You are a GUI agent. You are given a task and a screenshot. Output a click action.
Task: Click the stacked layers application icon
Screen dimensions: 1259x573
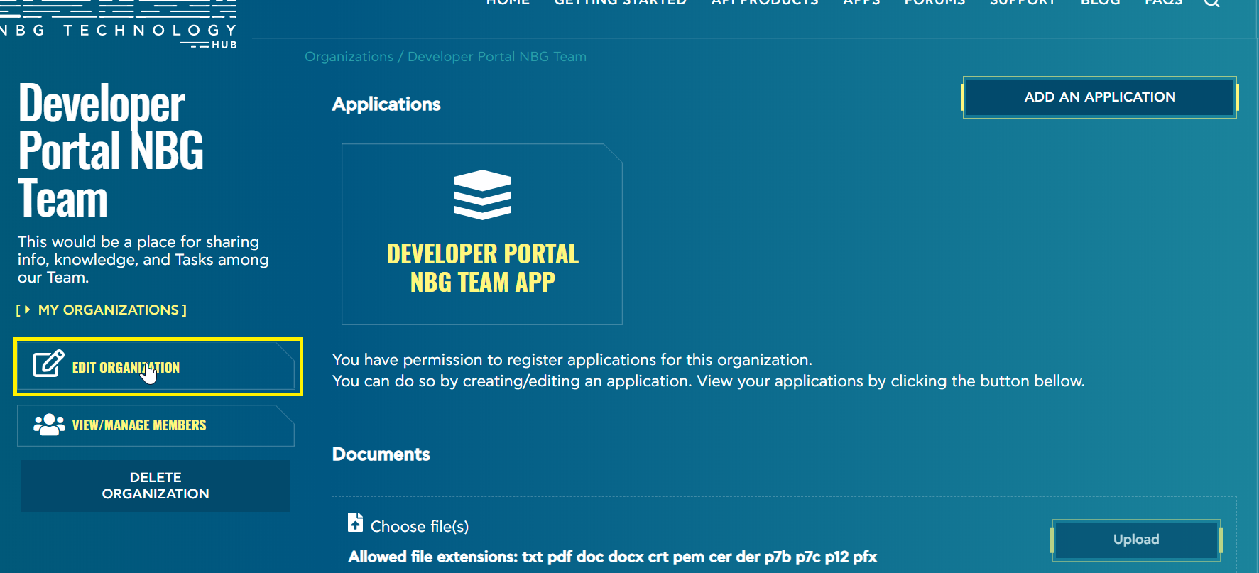pos(482,195)
